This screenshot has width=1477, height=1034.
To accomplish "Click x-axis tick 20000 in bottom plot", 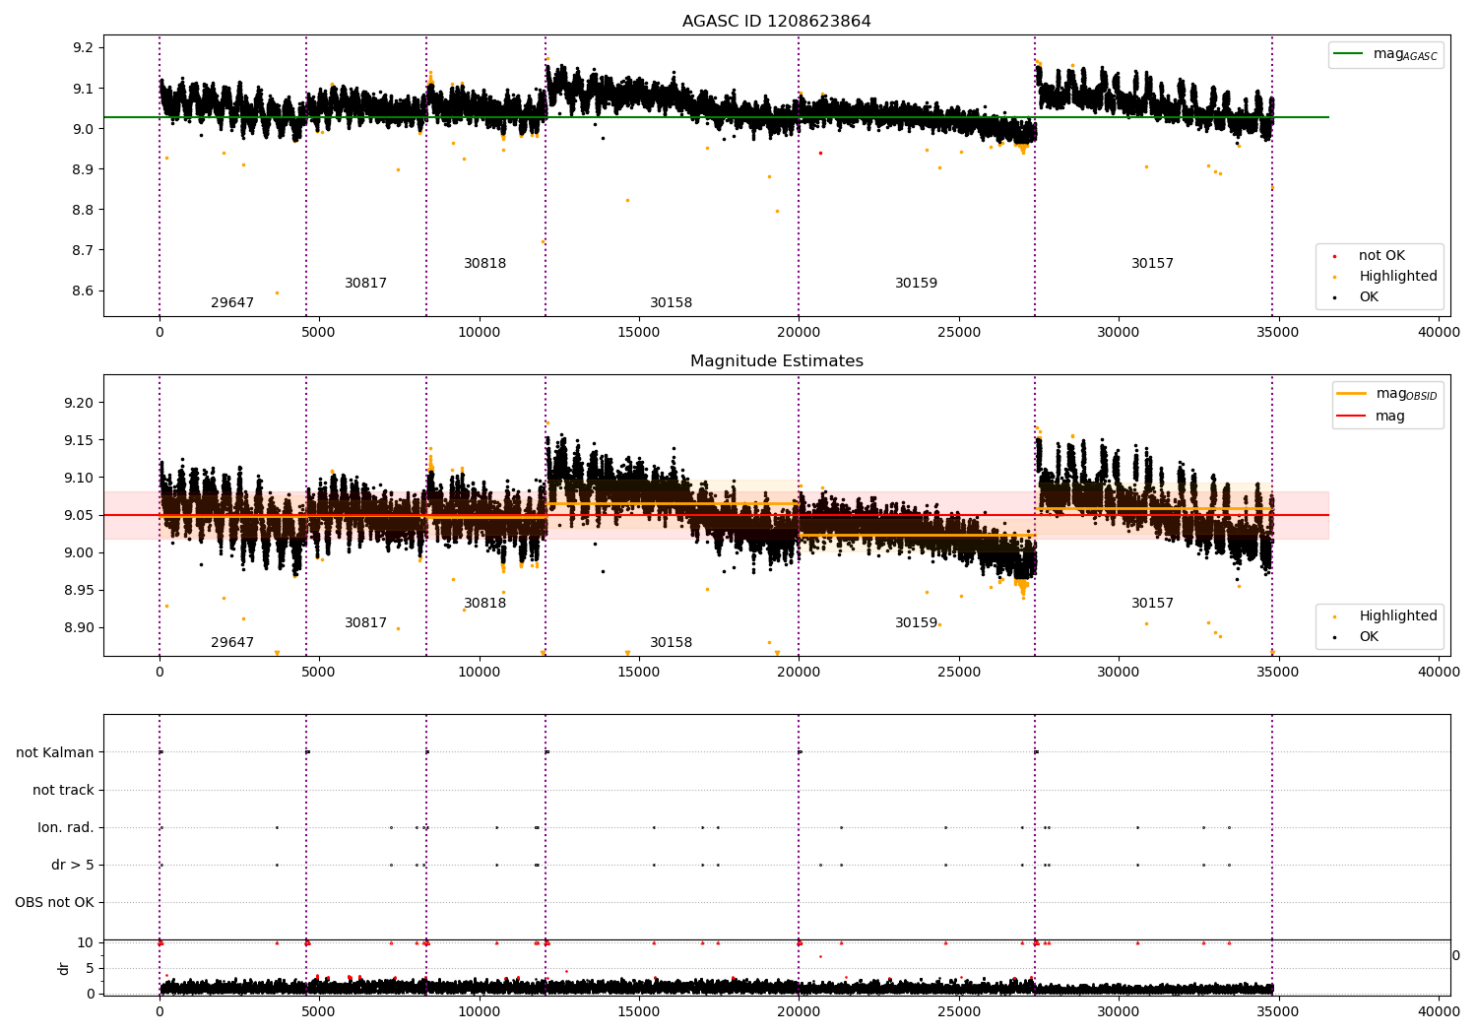I will coord(799,1011).
